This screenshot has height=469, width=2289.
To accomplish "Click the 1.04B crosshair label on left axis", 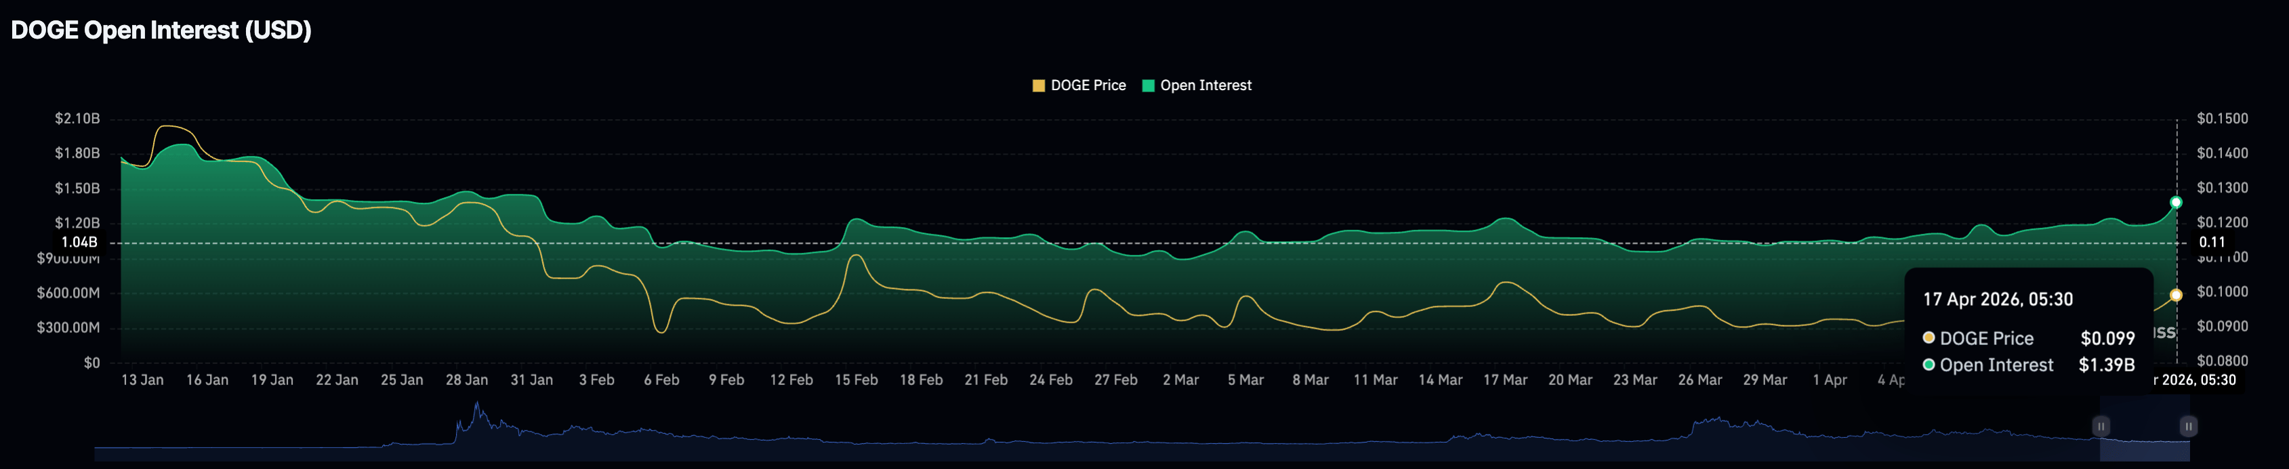I will click(79, 243).
